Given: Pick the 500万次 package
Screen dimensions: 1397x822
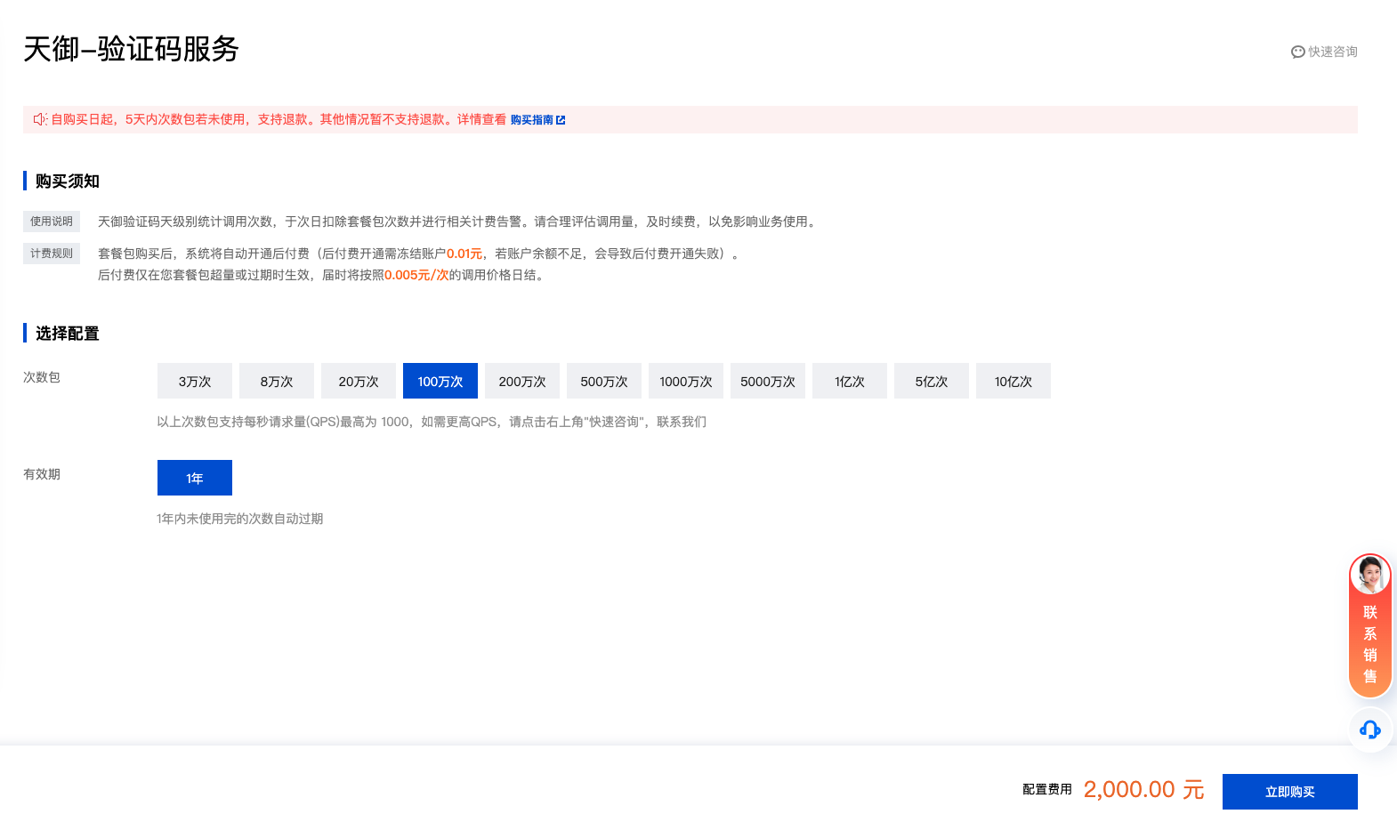Looking at the screenshot, I should coord(604,381).
